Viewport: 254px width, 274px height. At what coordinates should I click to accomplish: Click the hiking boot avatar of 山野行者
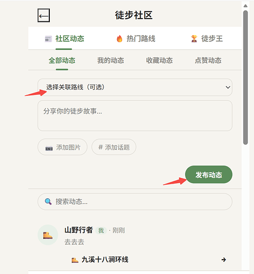pyautogui.click(x=48, y=235)
